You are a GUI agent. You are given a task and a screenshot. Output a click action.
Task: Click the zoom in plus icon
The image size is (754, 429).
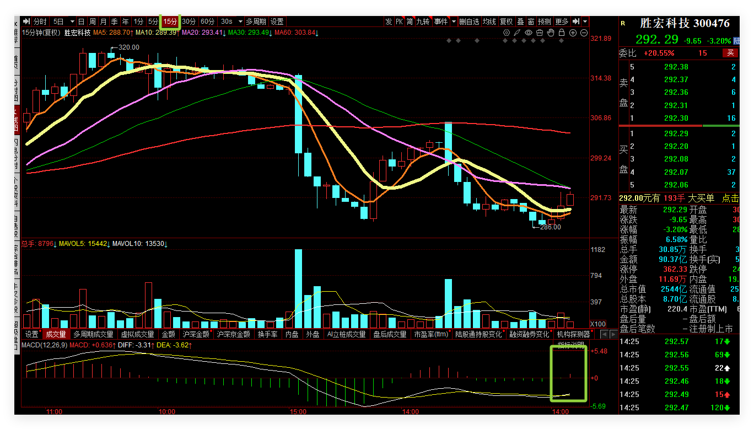573,33
